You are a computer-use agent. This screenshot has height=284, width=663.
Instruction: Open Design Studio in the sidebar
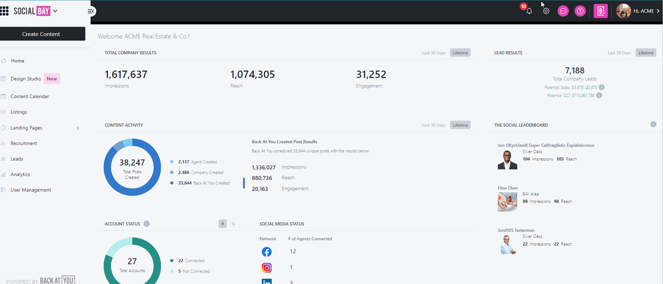(x=26, y=79)
